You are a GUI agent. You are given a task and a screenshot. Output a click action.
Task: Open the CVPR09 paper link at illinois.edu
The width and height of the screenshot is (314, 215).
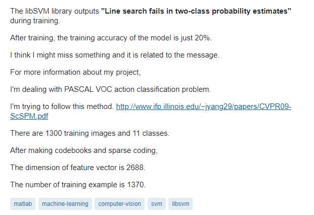click(203, 106)
